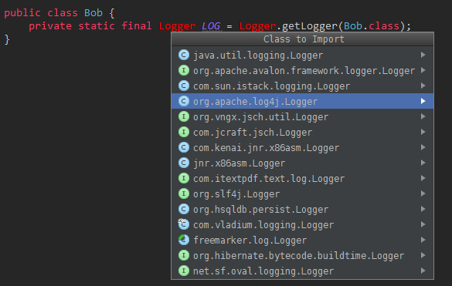Click the icon next to com.vladium.logging.Logger
Screen dimensions: 452x286
184,224
